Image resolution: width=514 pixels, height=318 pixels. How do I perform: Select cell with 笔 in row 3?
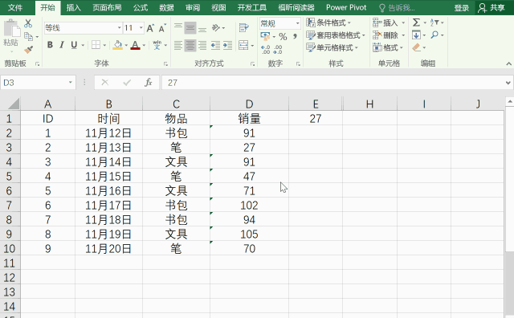(x=177, y=147)
